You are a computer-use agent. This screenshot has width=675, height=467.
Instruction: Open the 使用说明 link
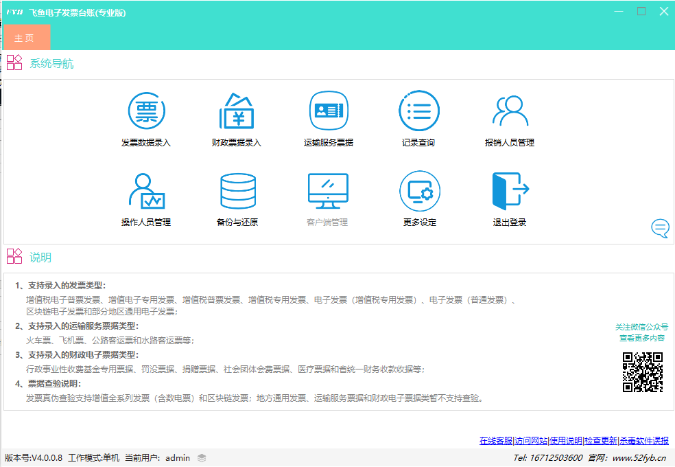(566, 441)
